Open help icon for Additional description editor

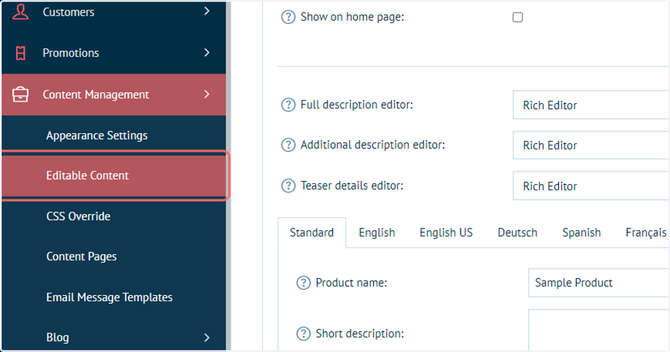click(x=288, y=145)
